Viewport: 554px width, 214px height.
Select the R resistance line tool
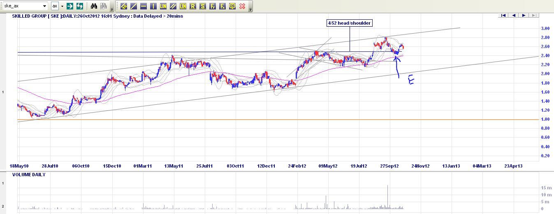tap(193, 6)
